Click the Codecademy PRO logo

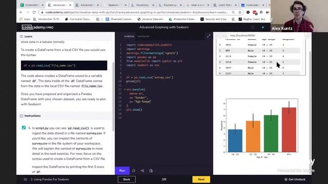[x=37, y=27]
